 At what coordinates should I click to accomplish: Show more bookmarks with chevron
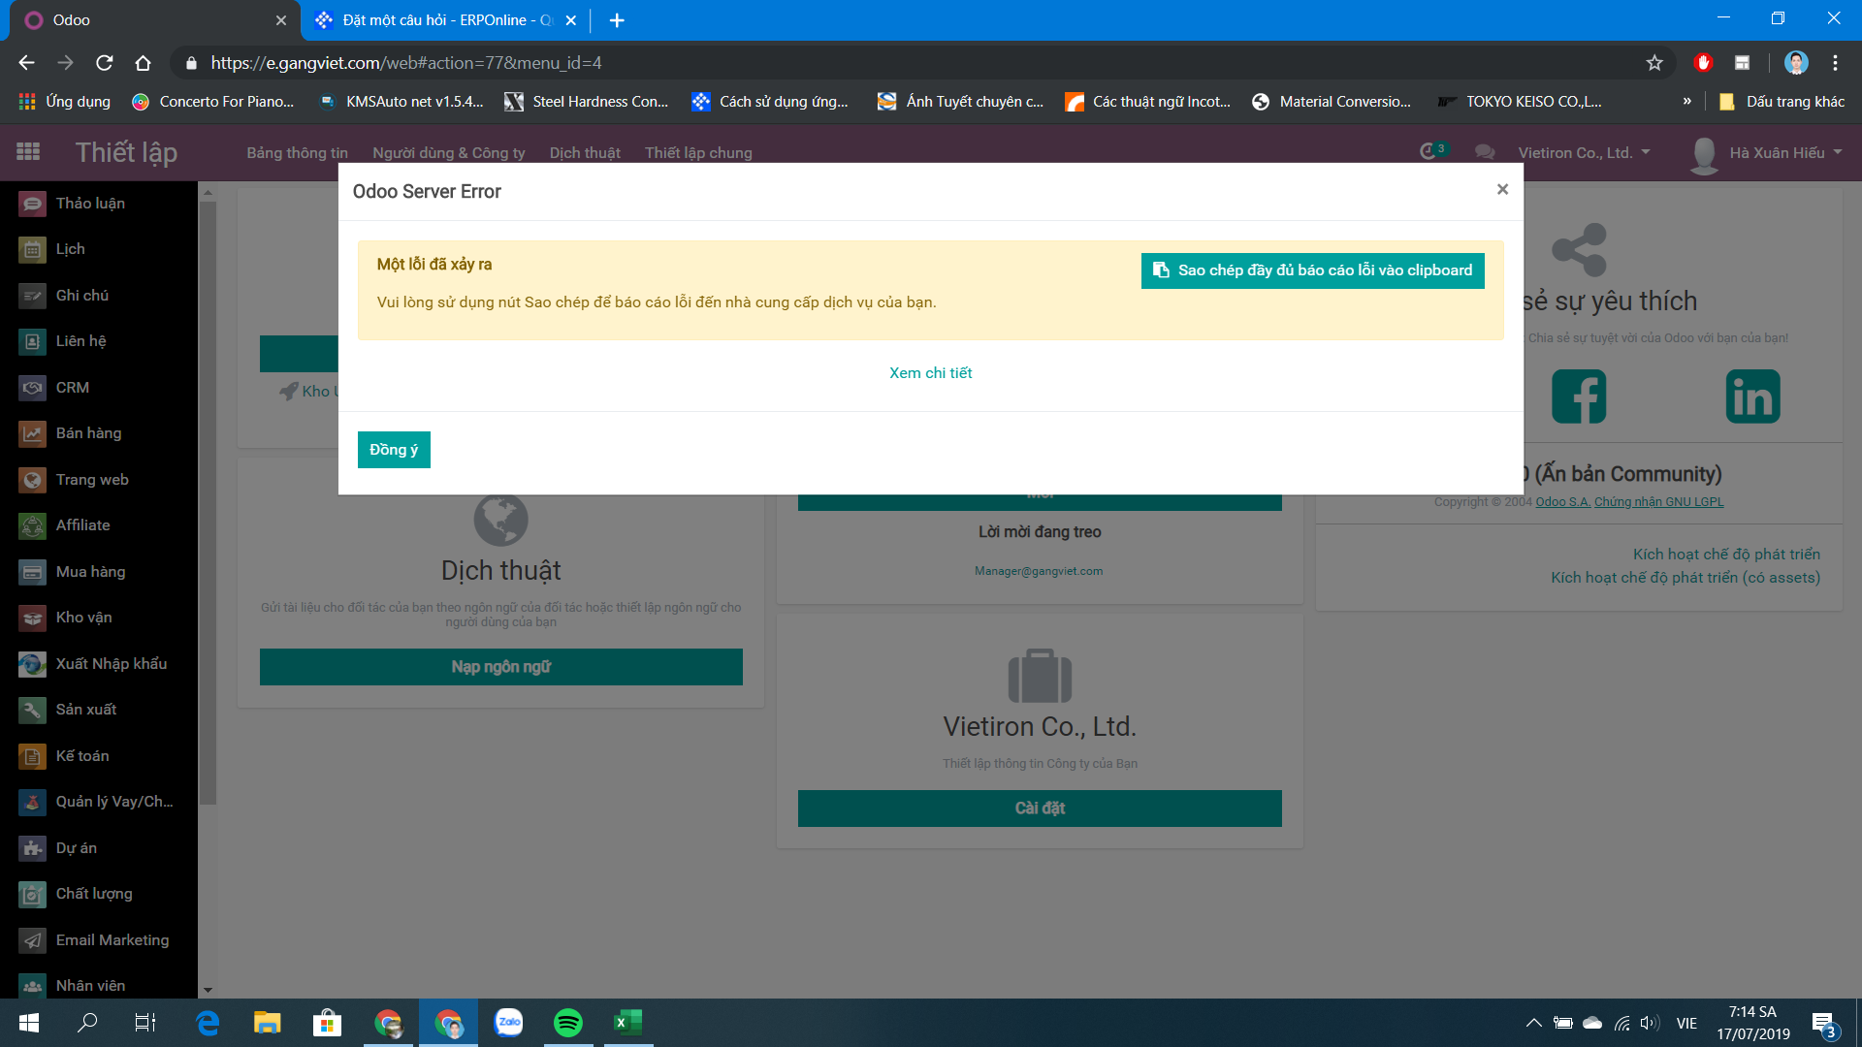[x=1687, y=102]
